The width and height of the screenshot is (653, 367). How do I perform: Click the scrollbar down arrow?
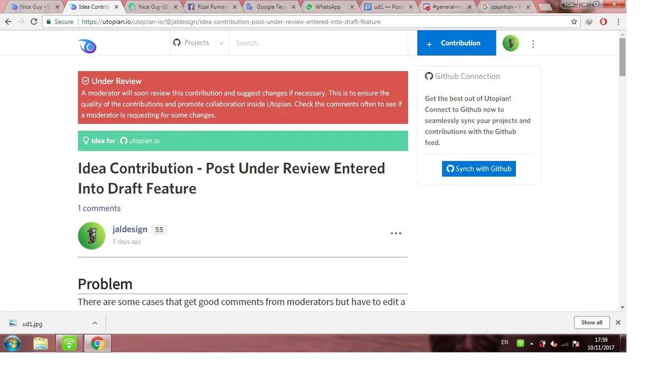(x=622, y=307)
